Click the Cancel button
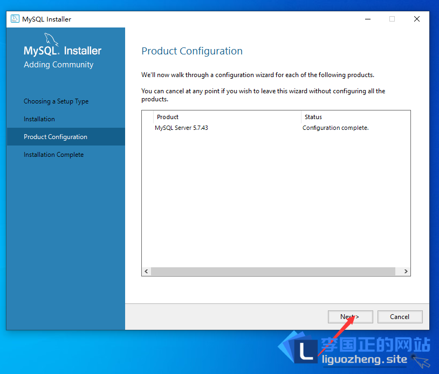The height and width of the screenshot is (374, 439). click(400, 317)
